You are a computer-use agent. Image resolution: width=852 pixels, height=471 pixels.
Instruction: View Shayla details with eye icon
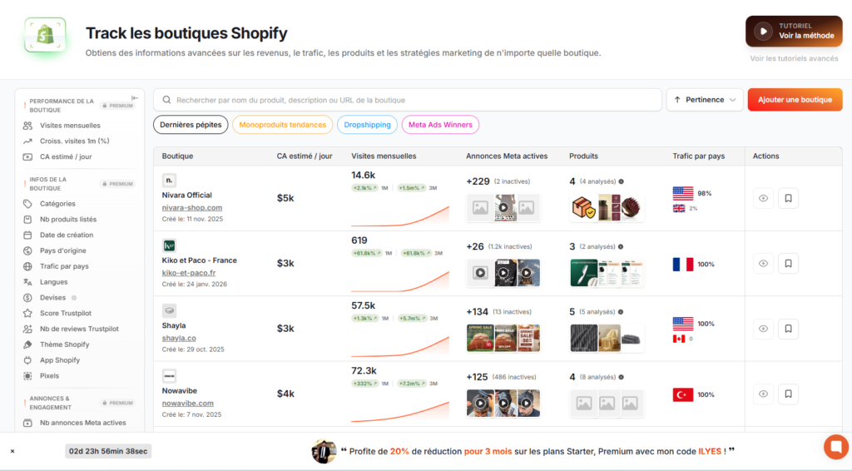764,329
